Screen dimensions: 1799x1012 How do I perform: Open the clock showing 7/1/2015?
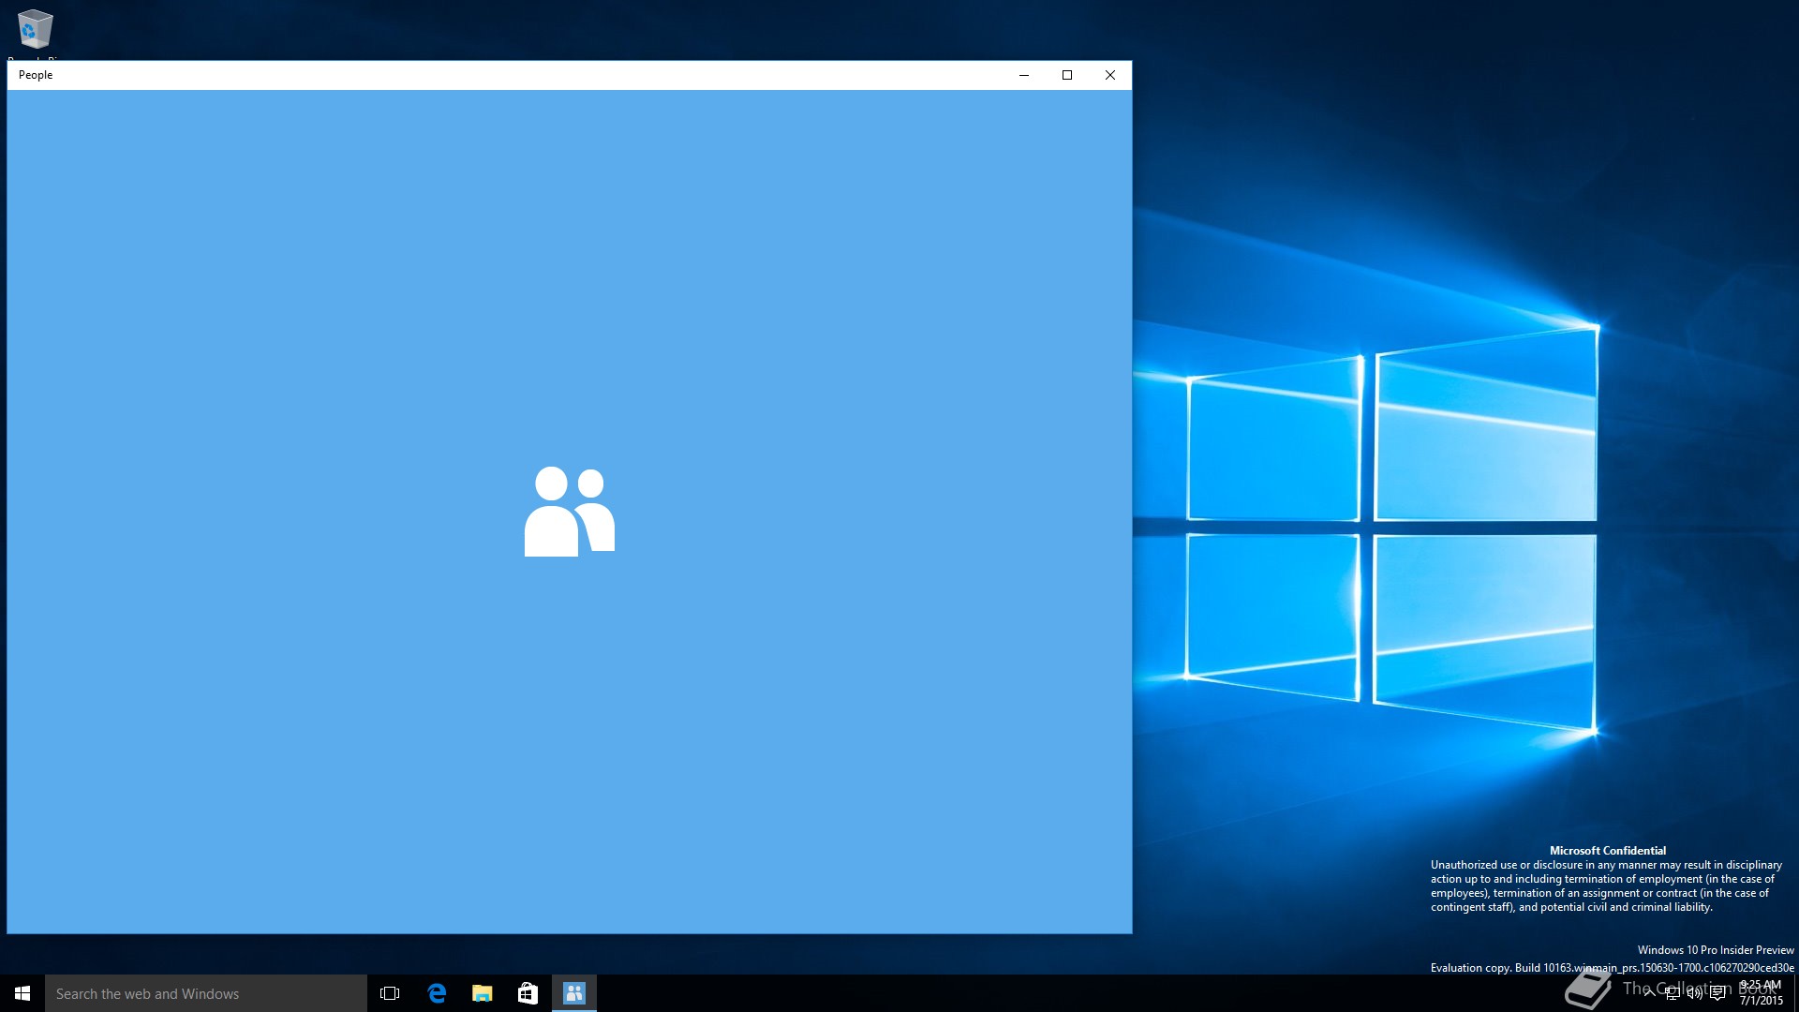(1761, 993)
